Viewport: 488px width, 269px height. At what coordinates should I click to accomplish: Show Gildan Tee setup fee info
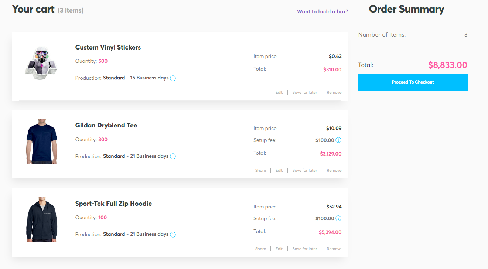pyautogui.click(x=338, y=140)
